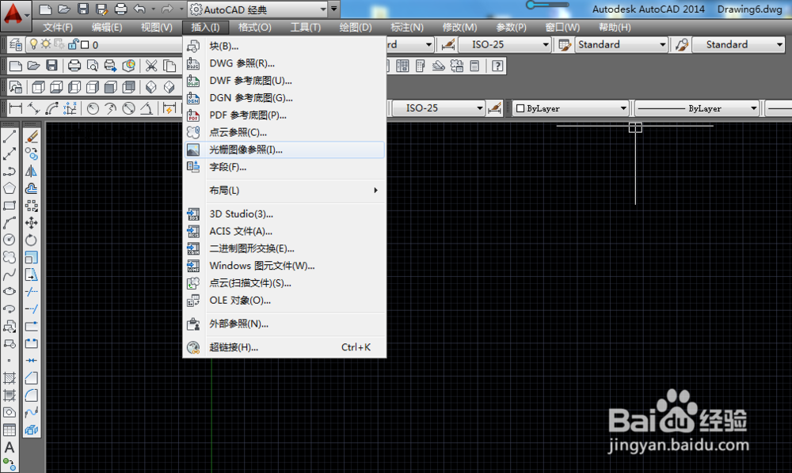This screenshot has width=792, height=473.
Task: Select the Polygon drawing tool
Action: coord(9,188)
